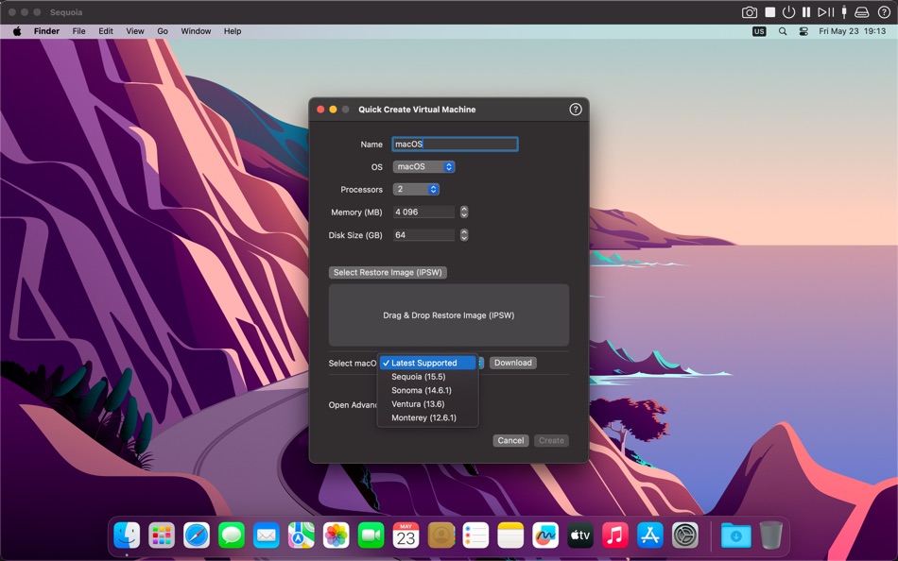898x561 pixels.
Task: Increase Memory with the stepper arrow
Action: (x=463, y=209)
